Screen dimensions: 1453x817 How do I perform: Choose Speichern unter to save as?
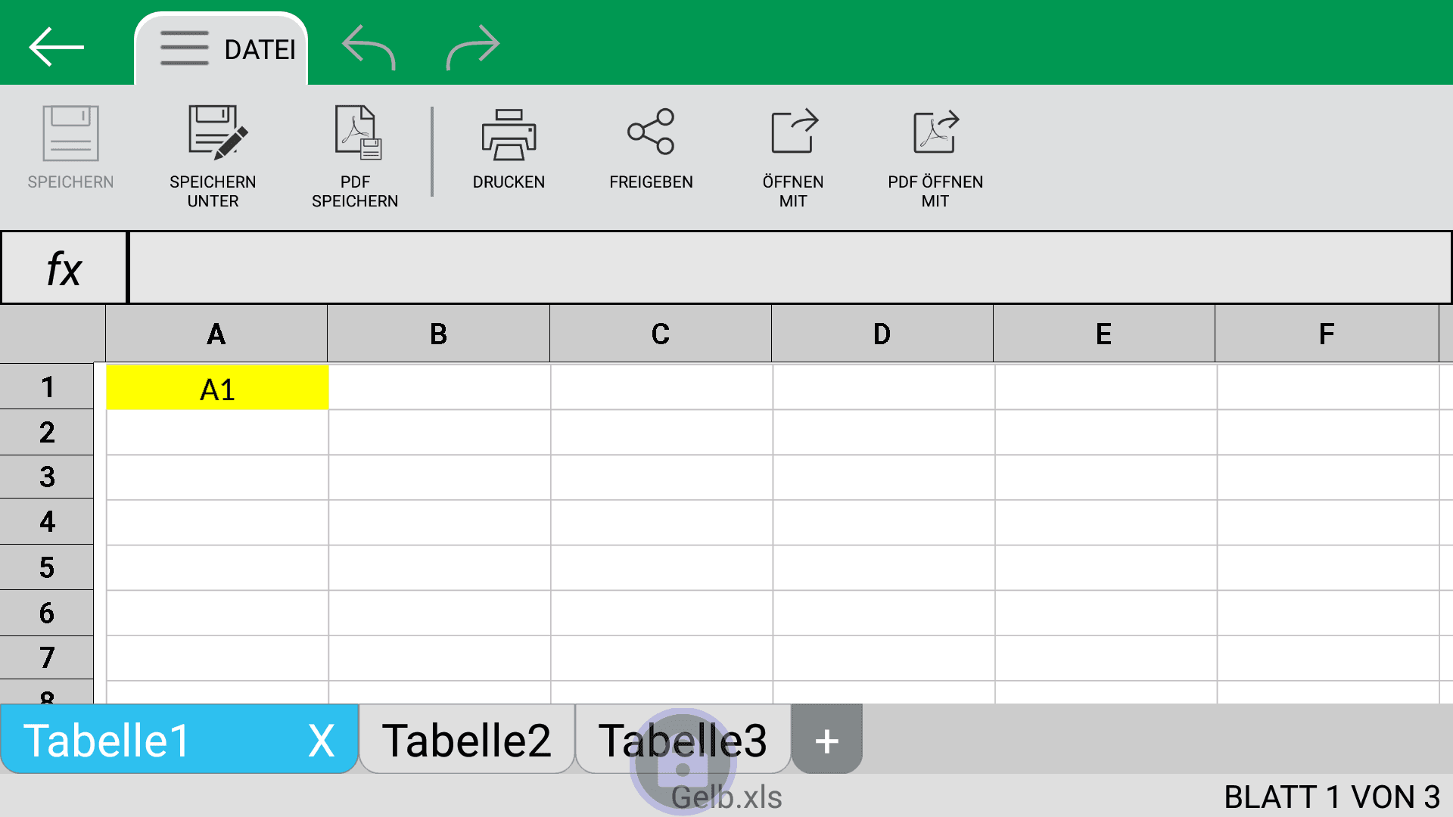pos(213,157)
